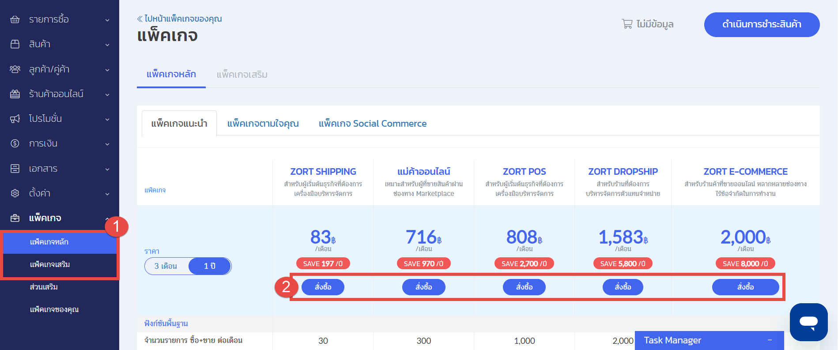Expand the สินค้า menu chevron
The height and width of the screenshot is (350, 838).
(x=107, y=45)
